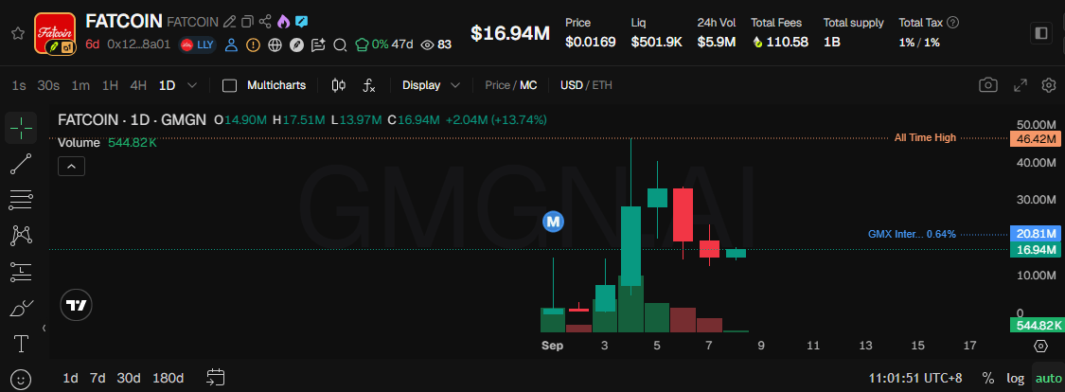Set range to 180d
This screenshot has width=1065, height=392.
168,379
